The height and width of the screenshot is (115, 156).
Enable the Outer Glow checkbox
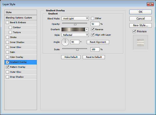coord(7,72)
